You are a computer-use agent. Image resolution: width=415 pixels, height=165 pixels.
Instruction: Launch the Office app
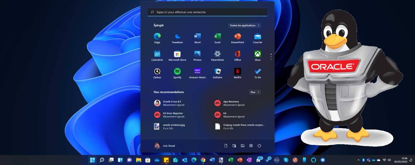click(x=237, y=56)
